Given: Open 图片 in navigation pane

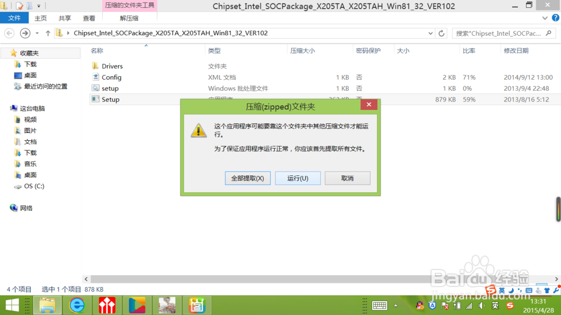Looking at the screenshot, I should coord(30,131).
